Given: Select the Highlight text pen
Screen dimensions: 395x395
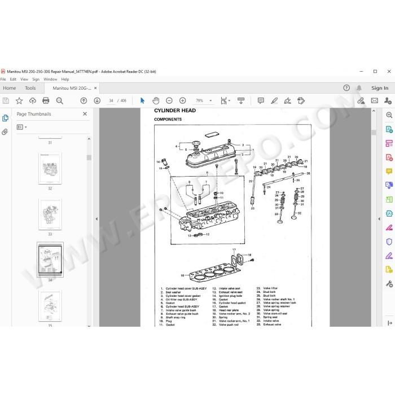Looking at the screenshot, I should coord(274,101).
